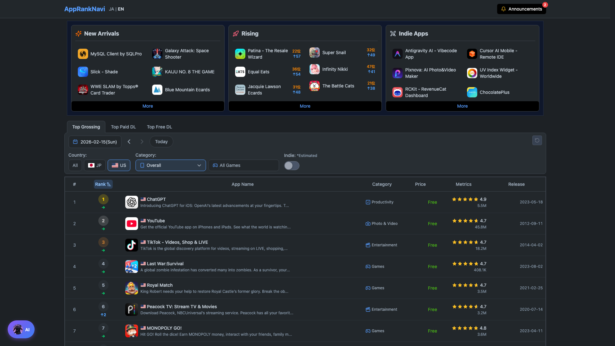Open the AI assistant bubble in the corner
The height and width of the screenshot is (346, 615).
point(21,329)
